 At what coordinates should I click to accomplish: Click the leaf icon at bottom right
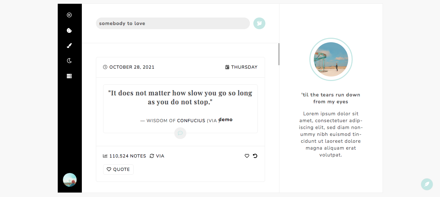(427, 184)
